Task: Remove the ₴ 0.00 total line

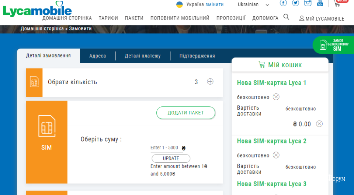Action: pyautogui.click(x=319, y=124)
